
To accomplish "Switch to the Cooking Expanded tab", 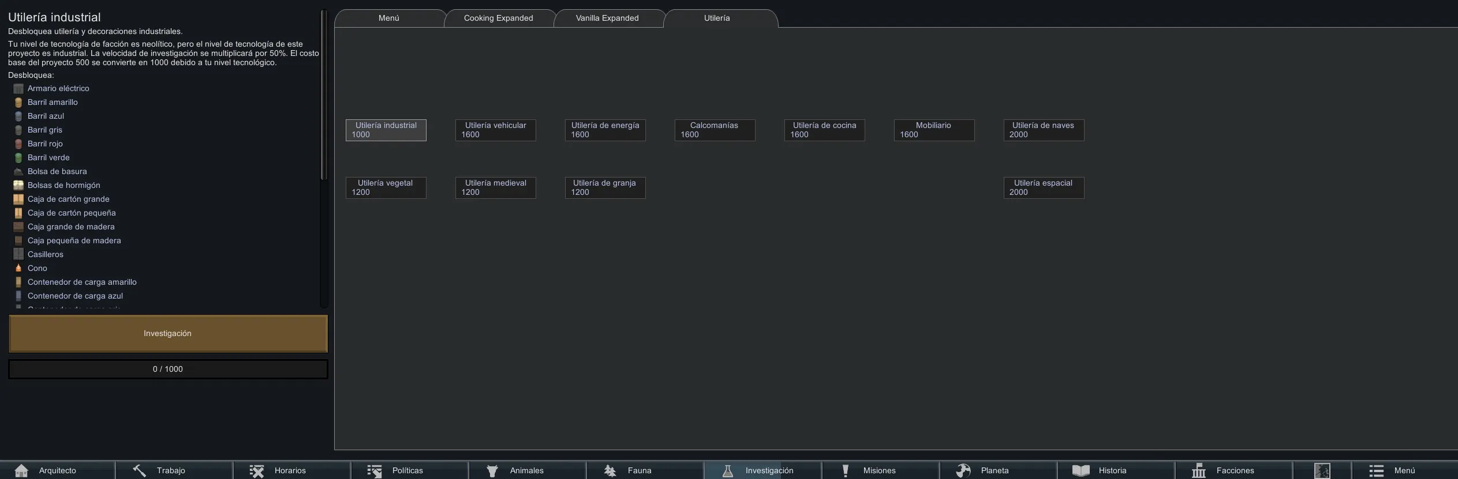I will [x=498, y=18].
